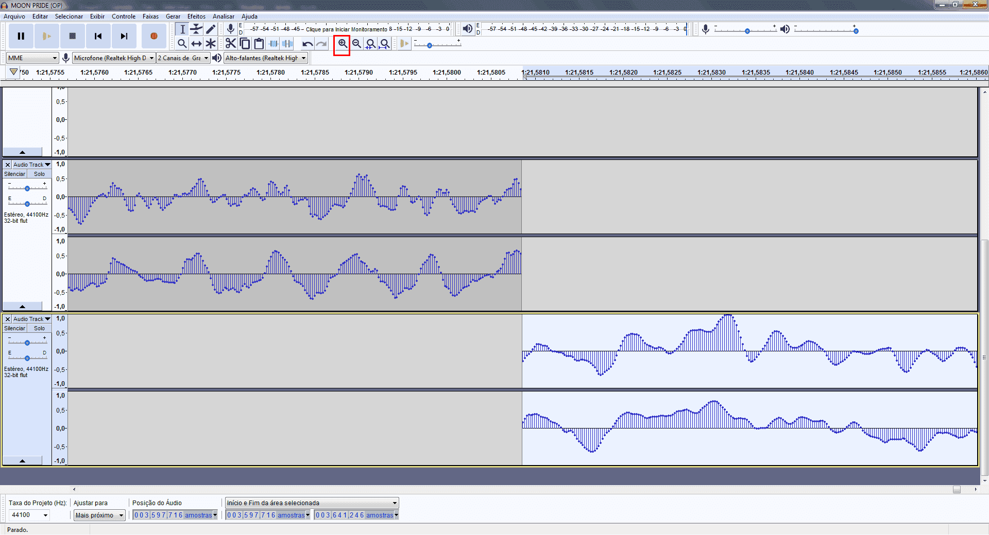Select the Envelope tool
The width and height of the screenshot is (989, 535).
pos(196,29)
